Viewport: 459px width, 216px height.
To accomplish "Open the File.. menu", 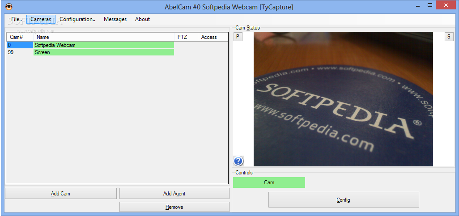I will coord(16,19).
